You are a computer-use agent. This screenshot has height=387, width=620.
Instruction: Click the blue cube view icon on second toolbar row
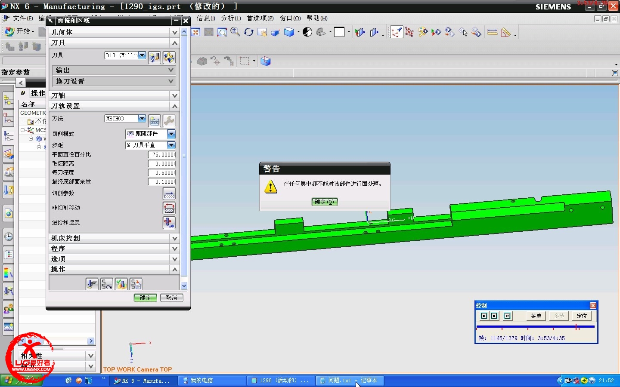point(266,61)
